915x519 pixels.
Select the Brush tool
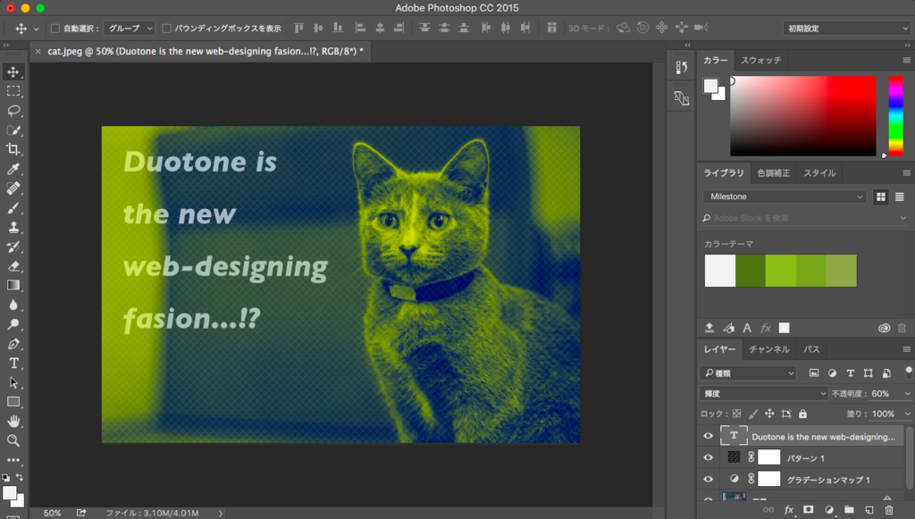pos(13,208)
